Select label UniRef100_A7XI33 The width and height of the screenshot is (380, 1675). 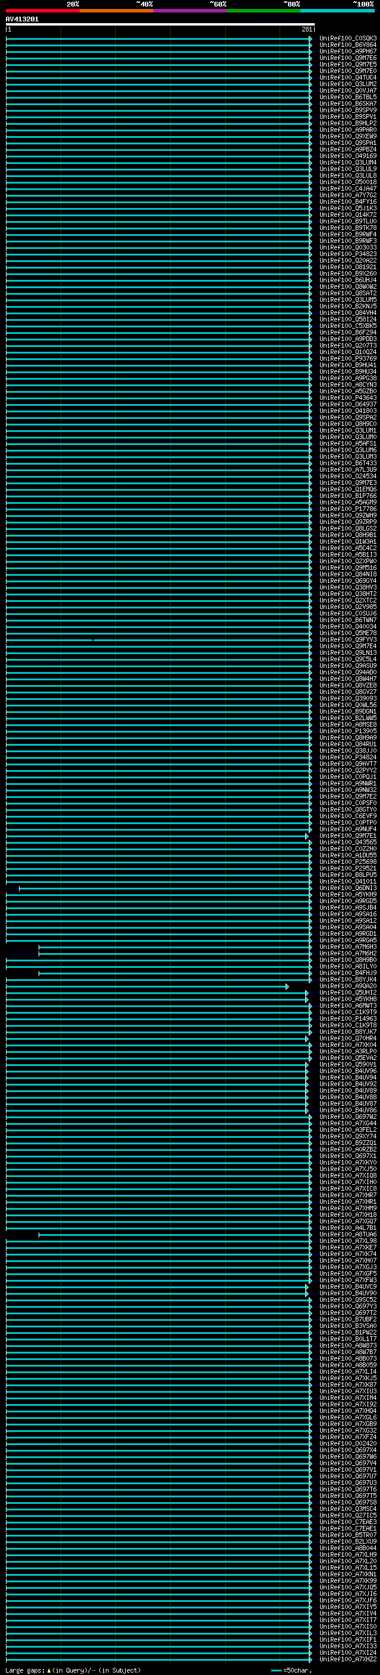(x=348, y=1646)
